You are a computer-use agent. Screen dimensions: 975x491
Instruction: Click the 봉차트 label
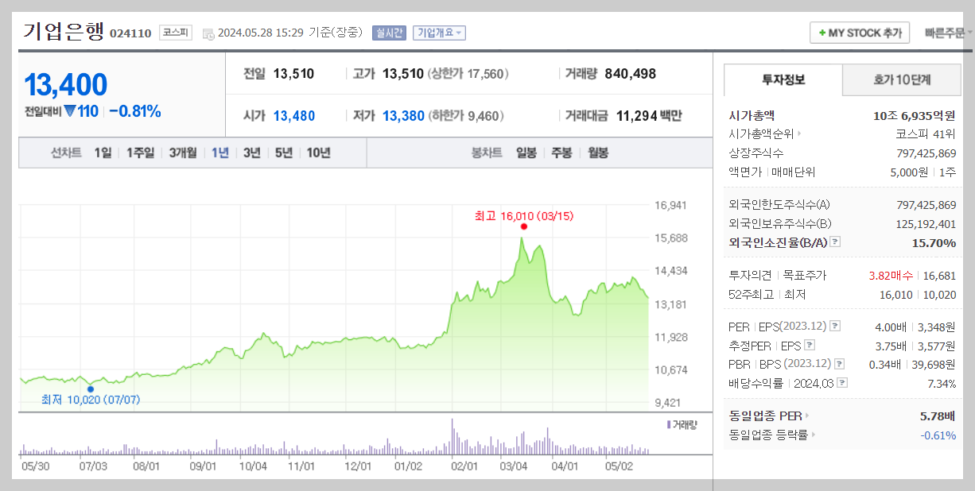pos(487,153)
